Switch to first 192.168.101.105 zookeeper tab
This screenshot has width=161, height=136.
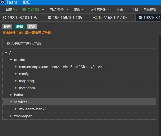click(x=22, y=18)
